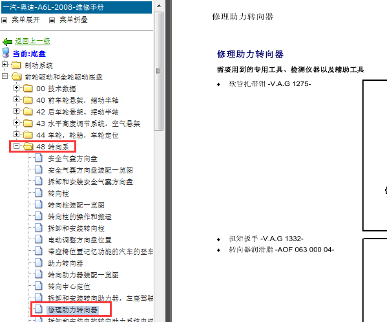The width and height of the screenshot is (387, 322).
Task: Expand the 00 技术数据 folder
Action: tap(16, 88)
